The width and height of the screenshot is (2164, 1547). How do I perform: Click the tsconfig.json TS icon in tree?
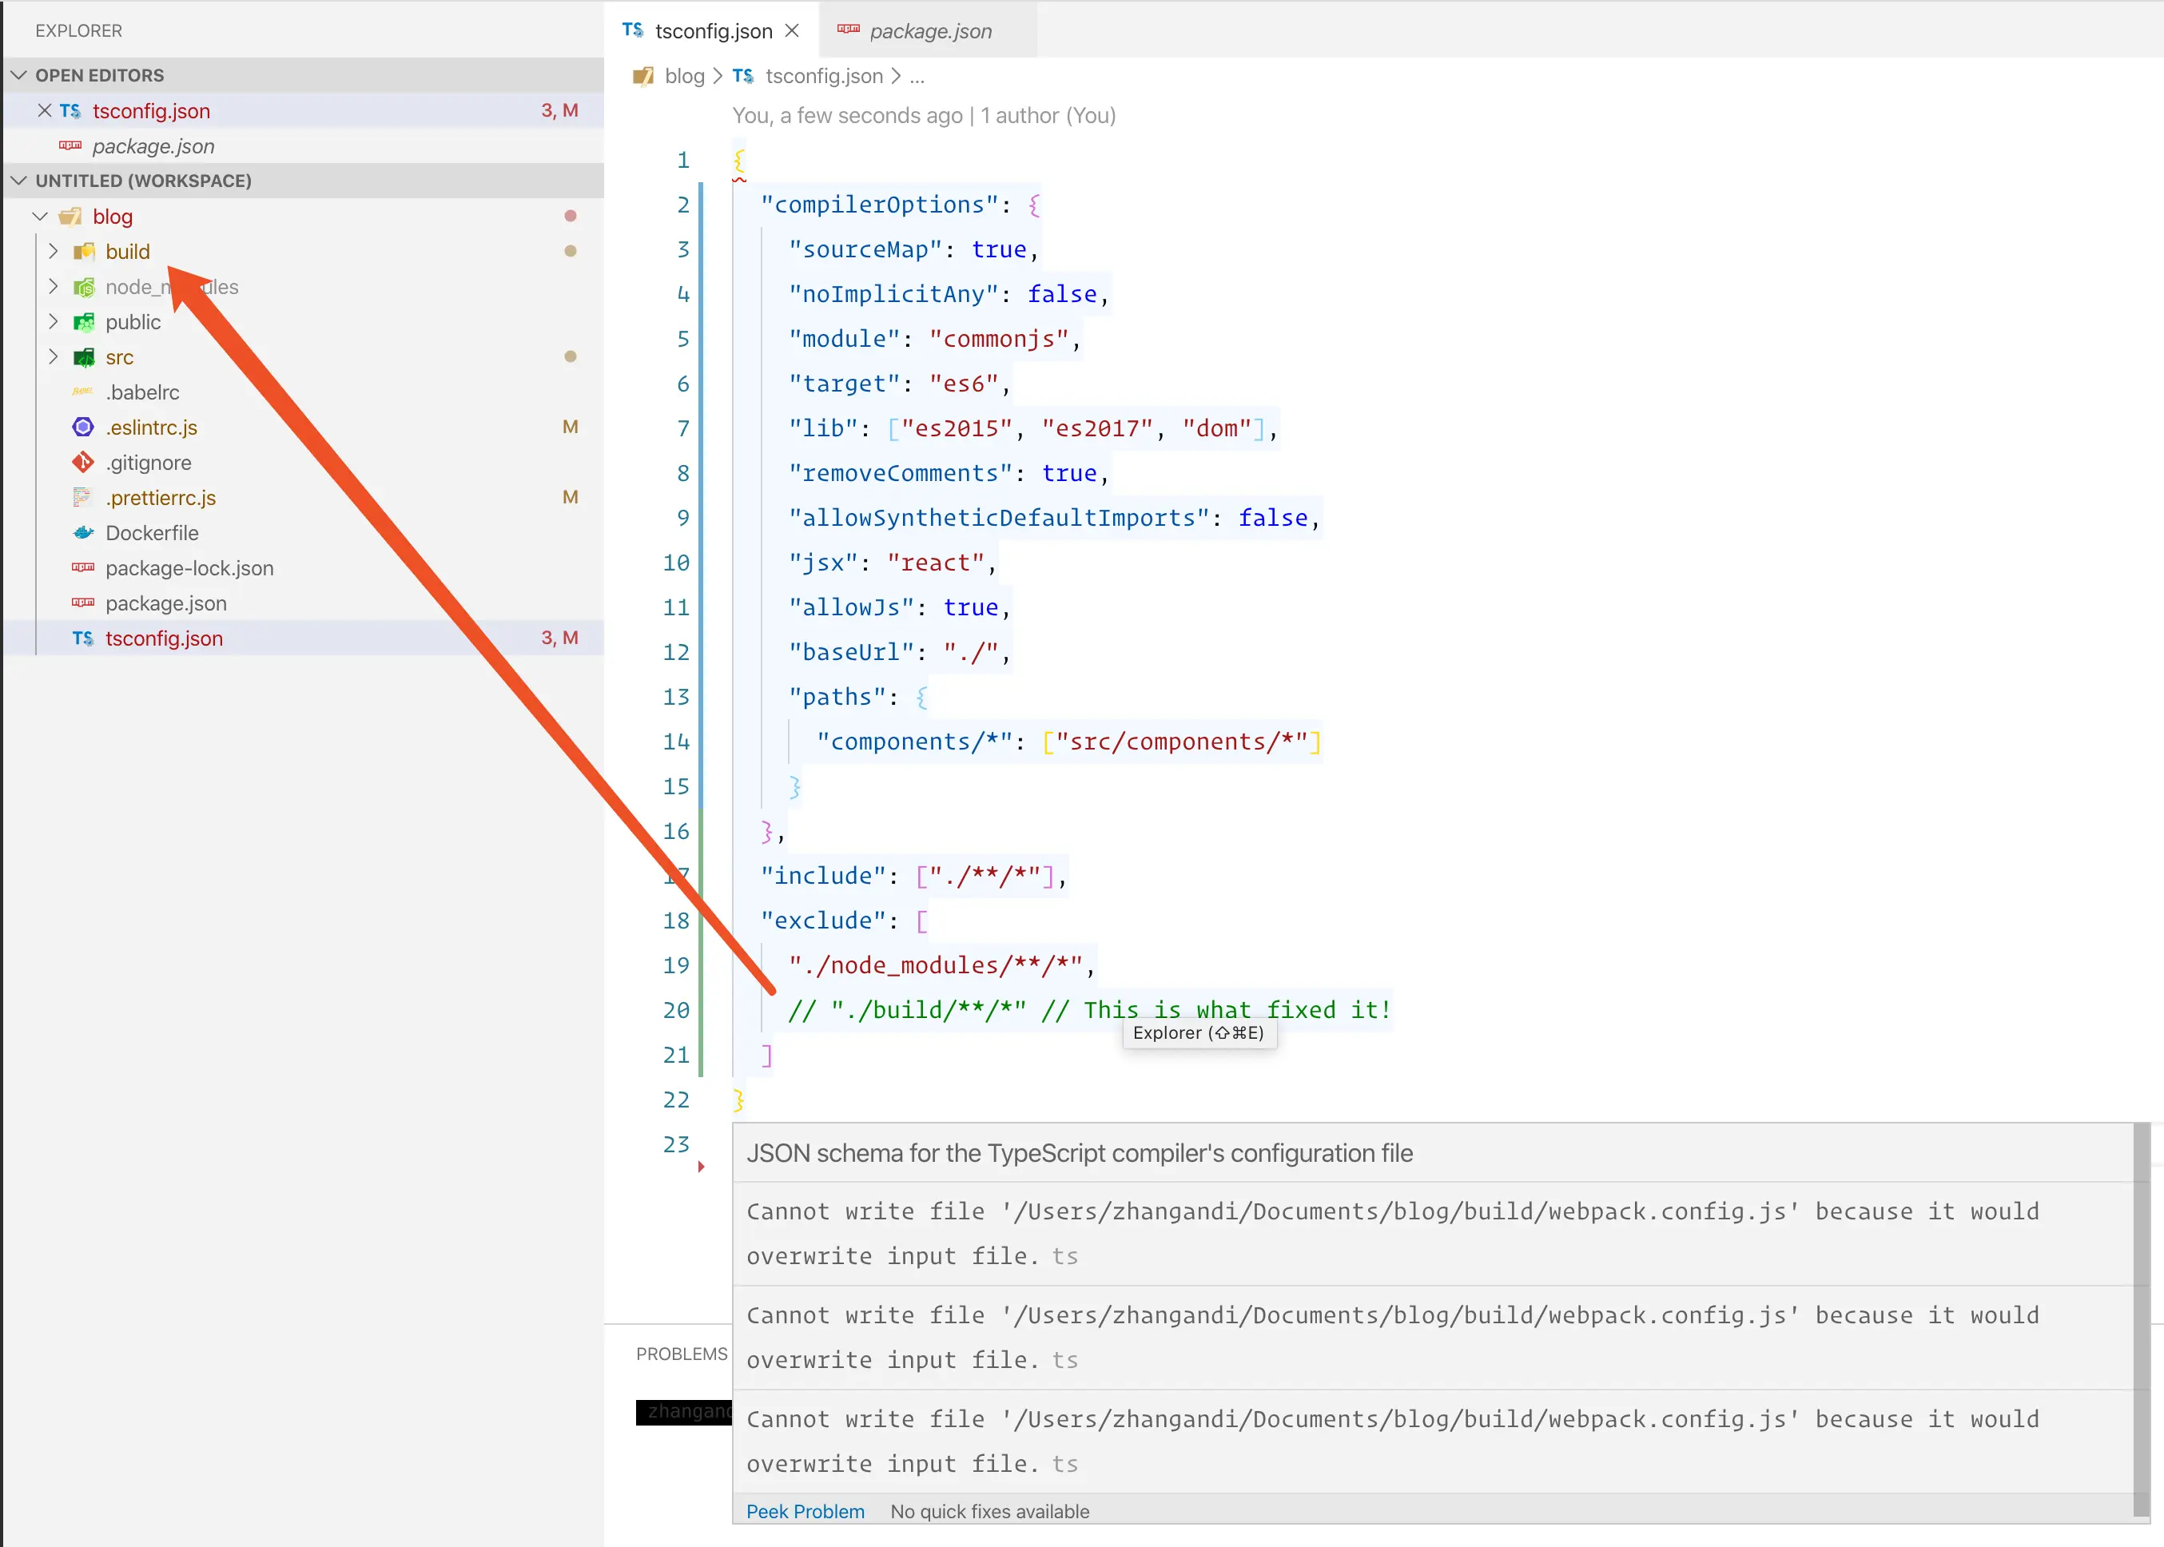(x=84, y=638)
